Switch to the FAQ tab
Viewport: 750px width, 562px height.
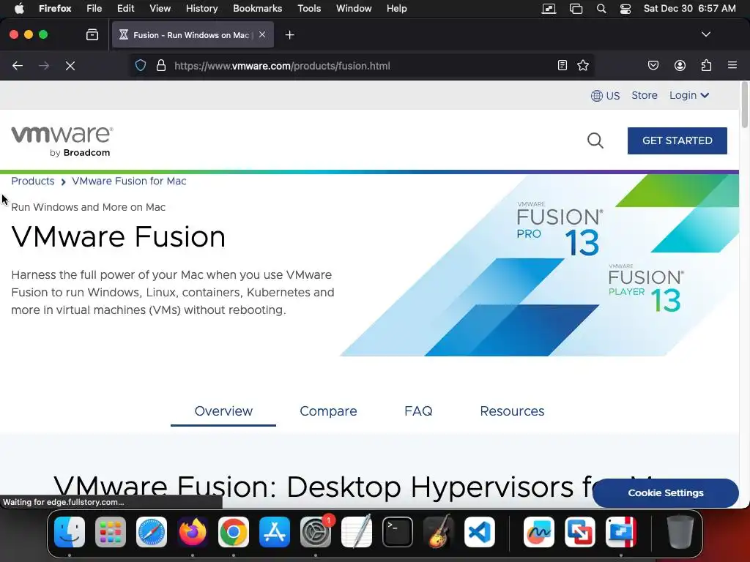[418, 411]
